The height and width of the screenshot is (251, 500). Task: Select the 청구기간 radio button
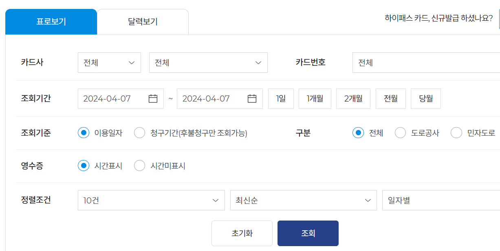pyautogui.click(x=139, y=132)
